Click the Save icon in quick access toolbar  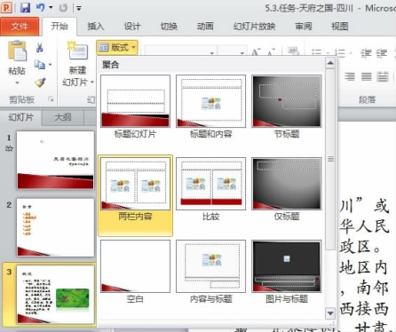(x=25, y=7)
